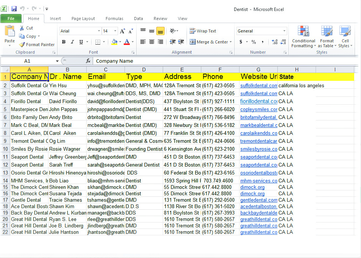Click the suffolkdental.com hyperlink in row 2
The height and width of the screenshot is (258, 361).
(x=258, y=86)
